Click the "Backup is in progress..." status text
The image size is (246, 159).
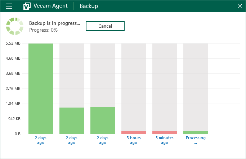point(55,23)
